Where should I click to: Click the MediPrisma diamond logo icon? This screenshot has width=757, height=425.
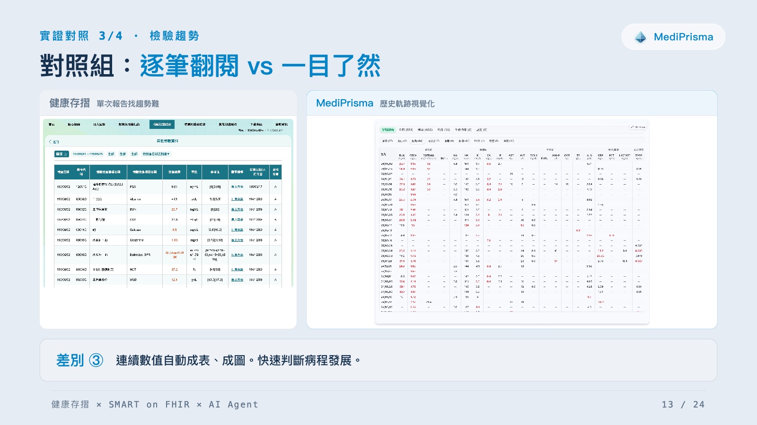pos(641,37)
